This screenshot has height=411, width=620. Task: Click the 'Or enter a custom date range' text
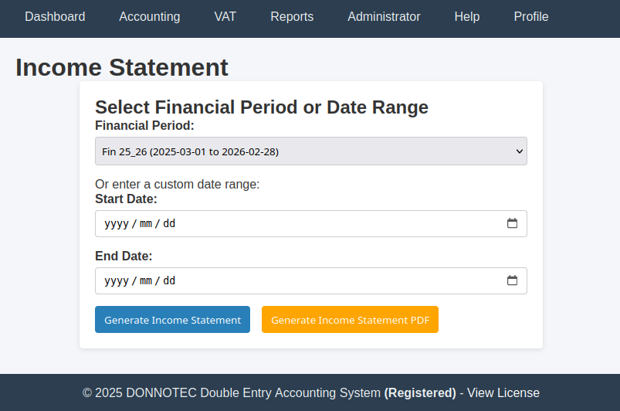177,185
